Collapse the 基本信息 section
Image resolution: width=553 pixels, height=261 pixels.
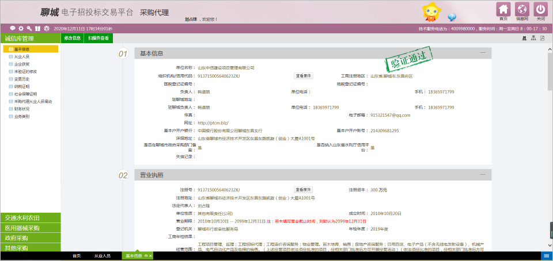[x=482, y=53]
